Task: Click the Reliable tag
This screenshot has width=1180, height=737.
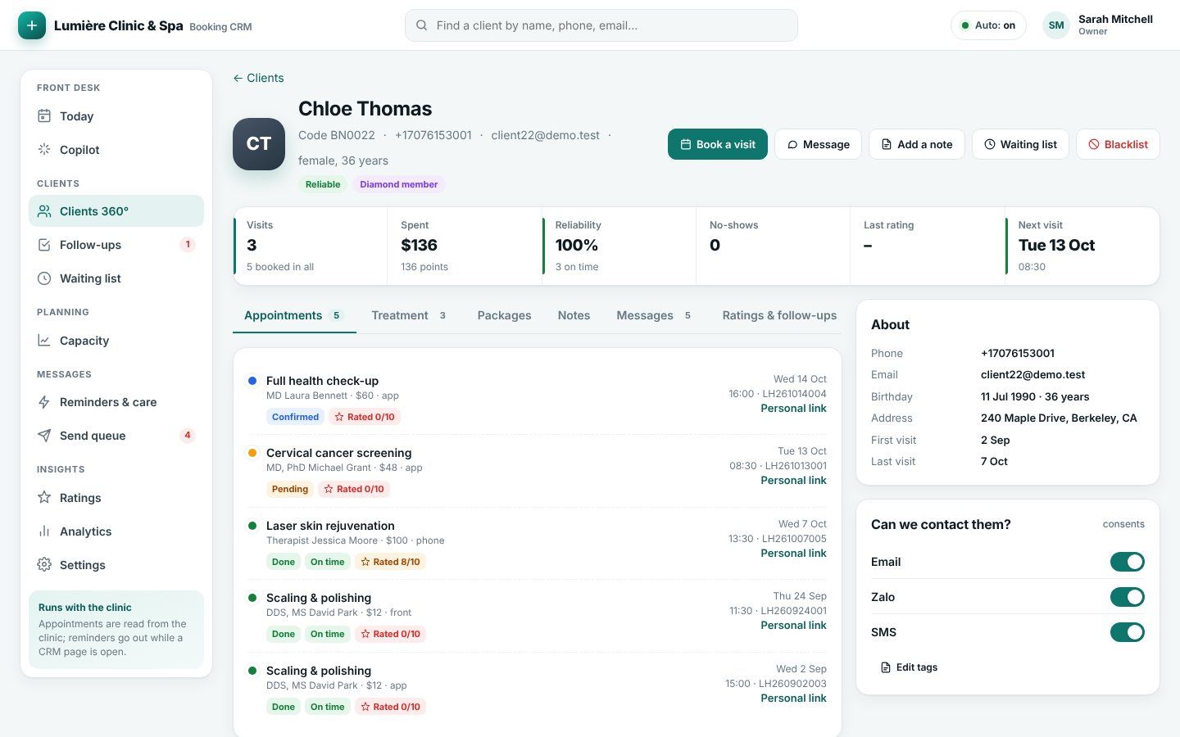Action: [323, 184]
